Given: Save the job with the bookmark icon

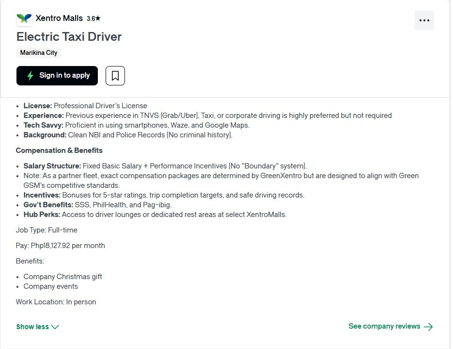Looking at the screenshot, I should pos(115,76).
